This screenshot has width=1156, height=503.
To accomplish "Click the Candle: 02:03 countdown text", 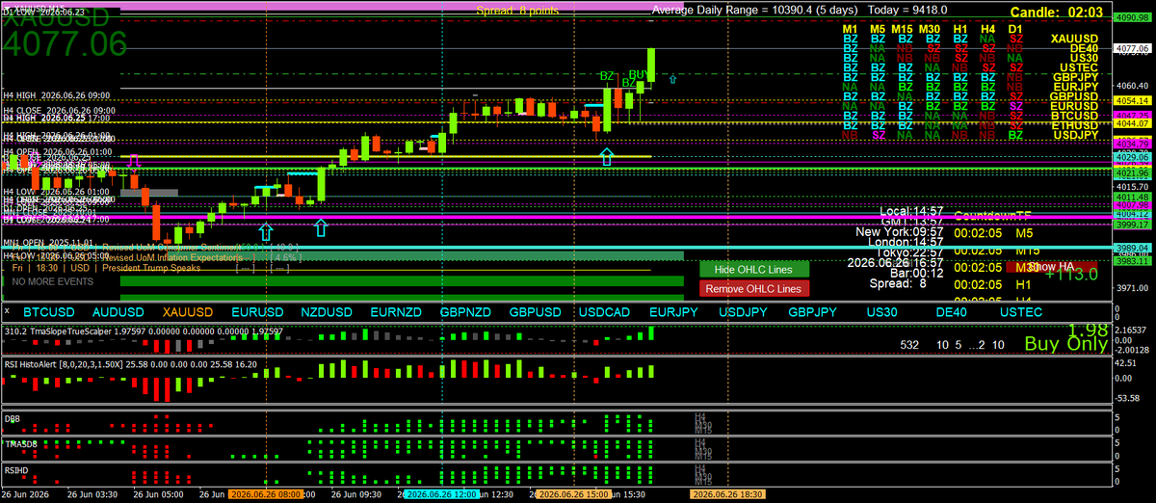I will pyautogui.click(x=1055, y=12).
